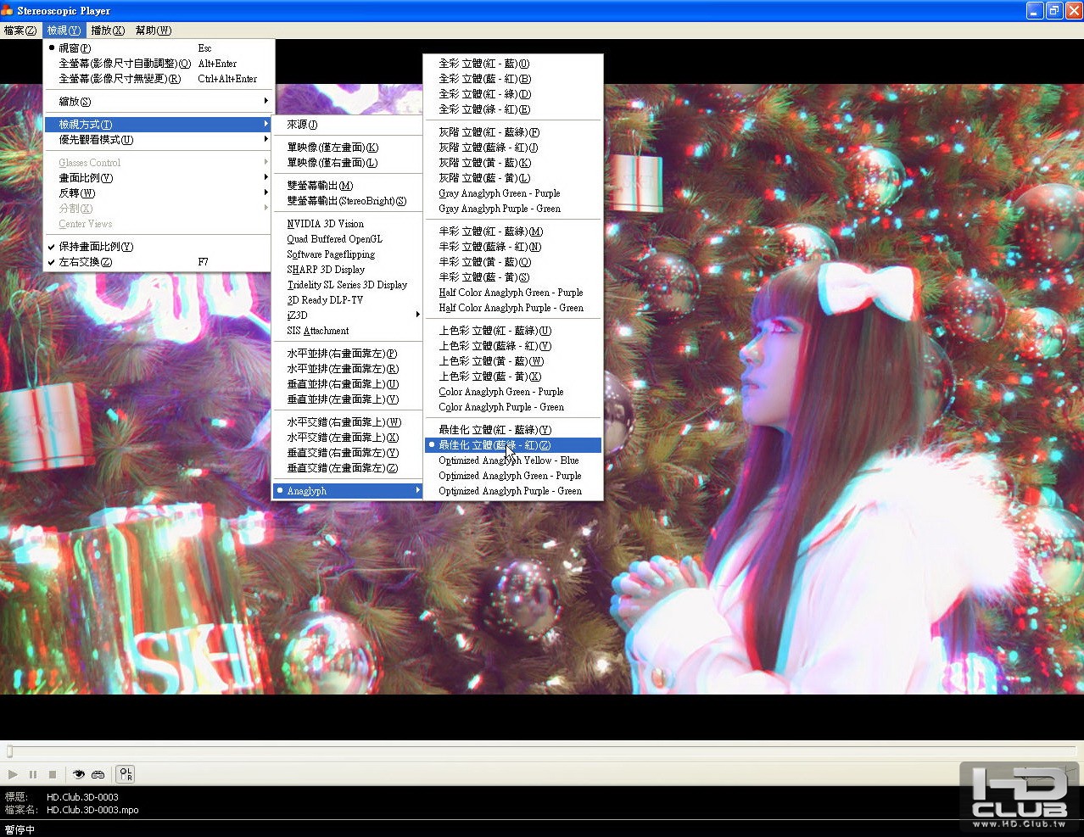Expand the 畫面比例(V) submenu

tap(158, 178)
